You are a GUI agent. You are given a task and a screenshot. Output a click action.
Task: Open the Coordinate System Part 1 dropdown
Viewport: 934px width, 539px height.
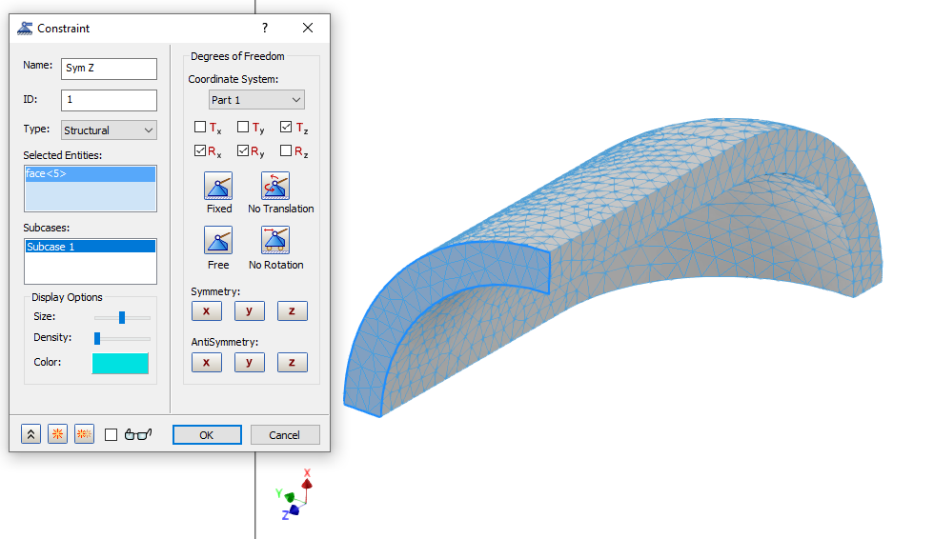point(256,100)
